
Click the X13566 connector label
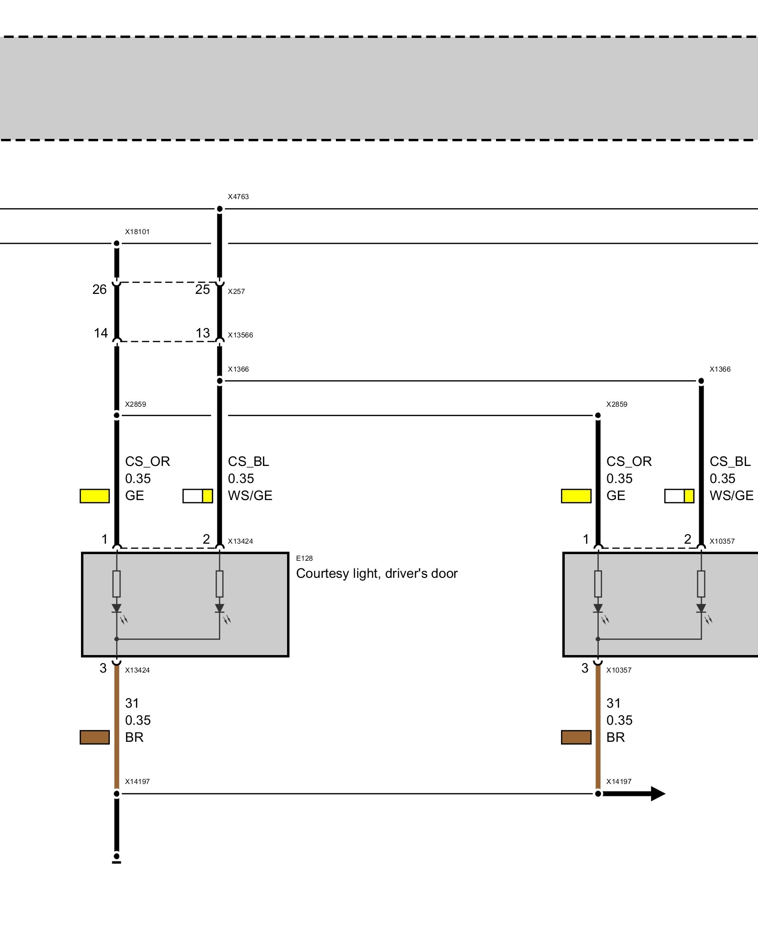click(x=240, y=335)
